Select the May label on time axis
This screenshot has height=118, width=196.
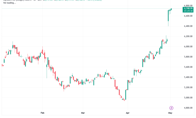[x=170, y=113]
